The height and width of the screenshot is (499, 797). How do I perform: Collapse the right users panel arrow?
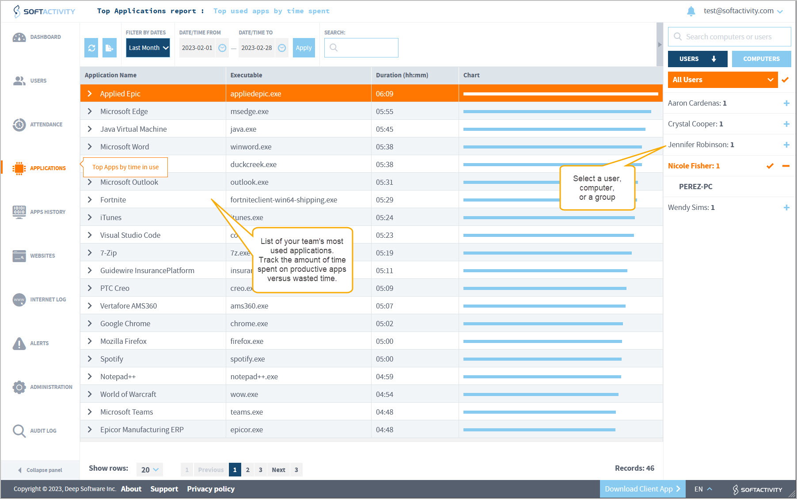[x=660, y=45]
